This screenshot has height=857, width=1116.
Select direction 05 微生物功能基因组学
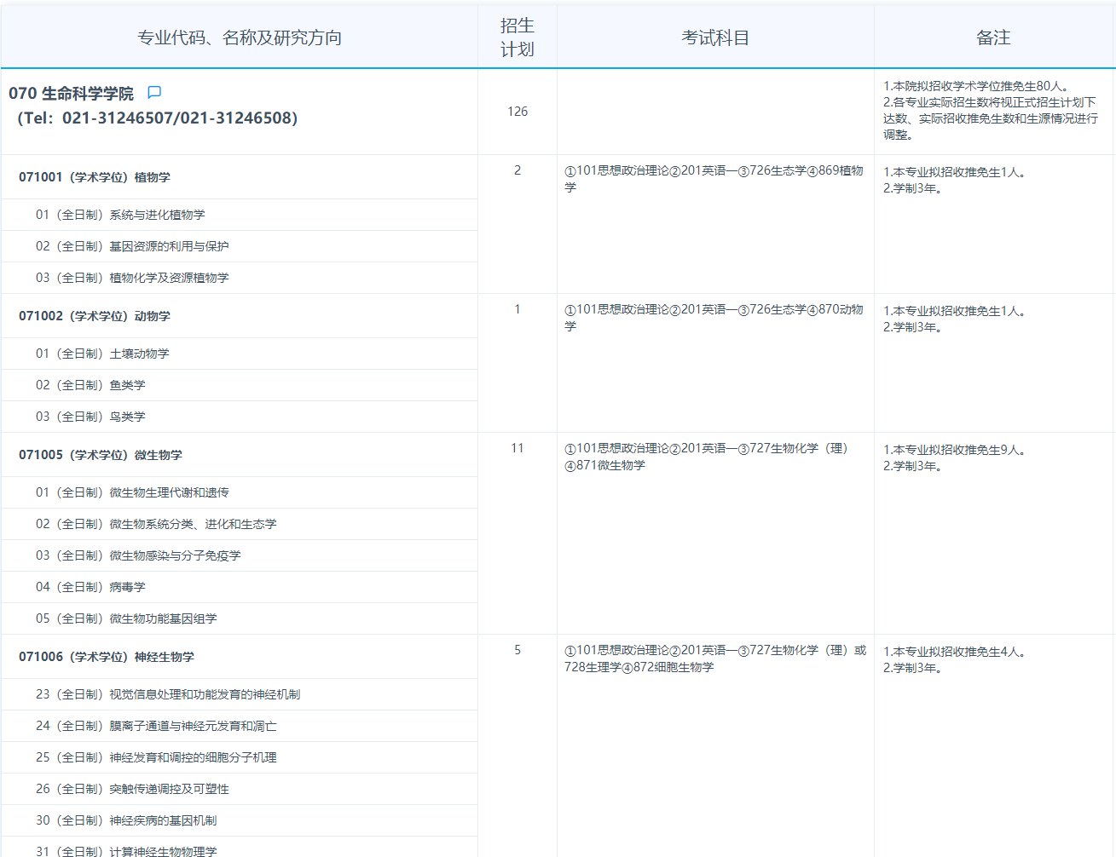click(126, 618)
